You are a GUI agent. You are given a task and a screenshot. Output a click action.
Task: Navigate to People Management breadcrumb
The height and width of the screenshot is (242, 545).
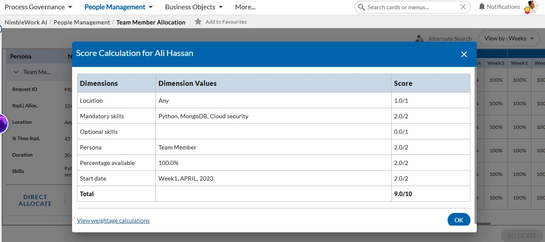point(81,22)
